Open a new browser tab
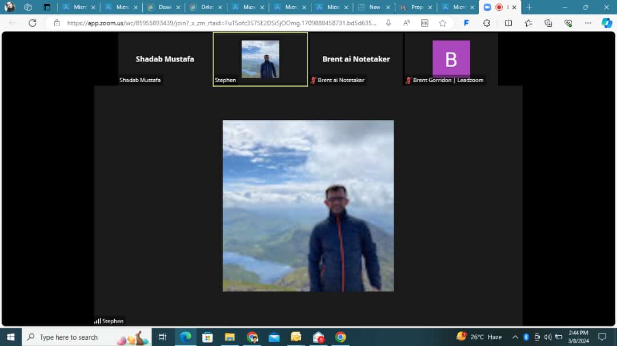617x346 pixels. pyautogui.click(x=529, y=7)
